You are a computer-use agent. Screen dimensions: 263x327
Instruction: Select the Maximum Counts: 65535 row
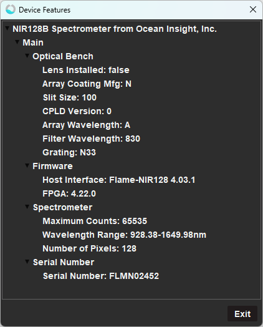[x=95, y=221]
